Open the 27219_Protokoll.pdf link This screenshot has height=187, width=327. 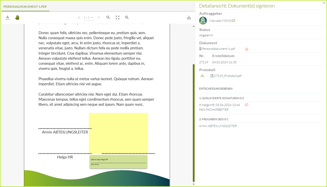(x=227, y=76)
